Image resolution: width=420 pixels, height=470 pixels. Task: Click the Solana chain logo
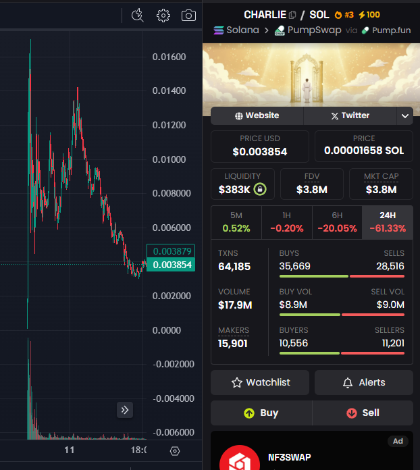point(219,30)
